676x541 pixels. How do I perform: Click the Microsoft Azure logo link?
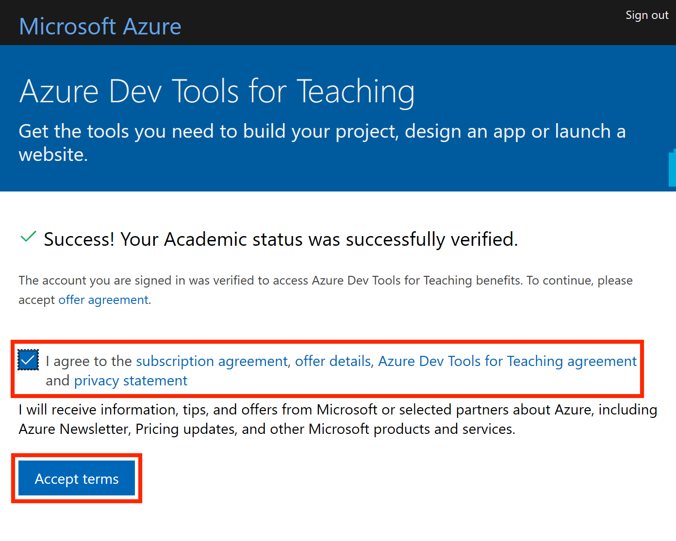100,26
